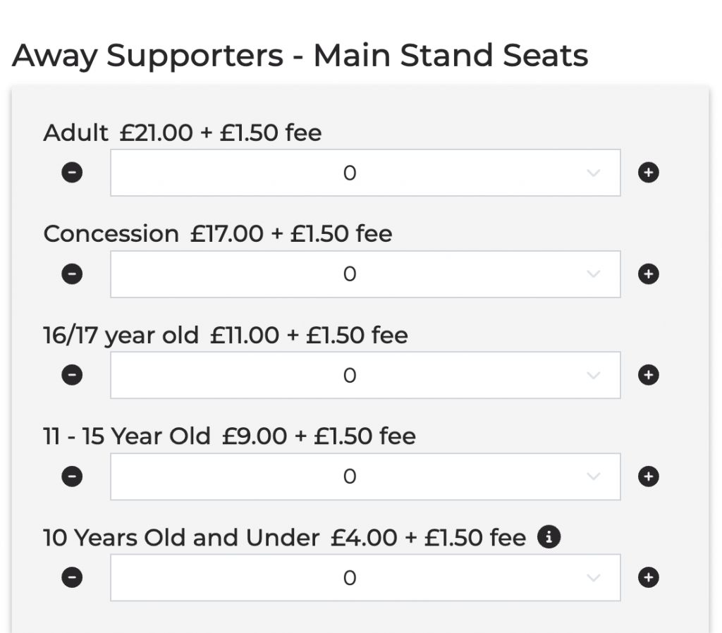
Task: Reduce 11 - 15 Year Old ticket count
Action: pyautogui.click(x=72, y=477)
